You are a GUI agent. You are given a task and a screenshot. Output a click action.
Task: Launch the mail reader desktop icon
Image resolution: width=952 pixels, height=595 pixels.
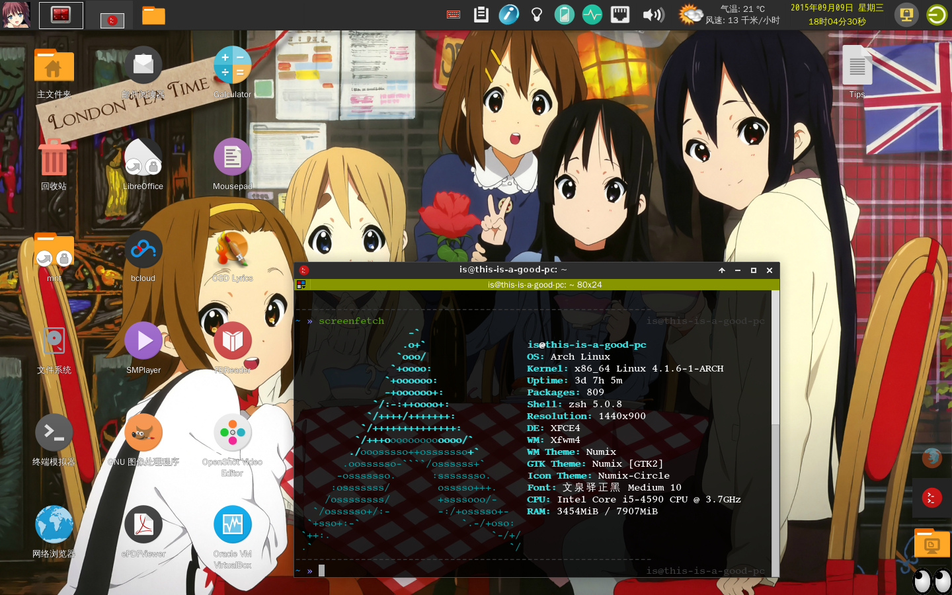(143, 65)
